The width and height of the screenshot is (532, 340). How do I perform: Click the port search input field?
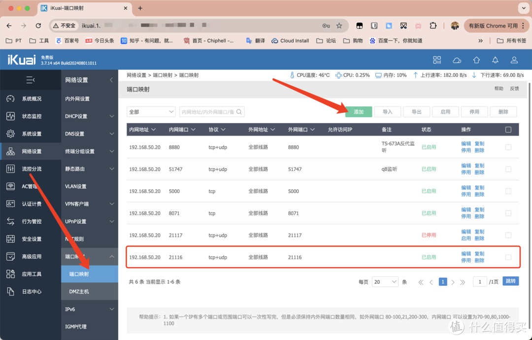tap(209, 112)
